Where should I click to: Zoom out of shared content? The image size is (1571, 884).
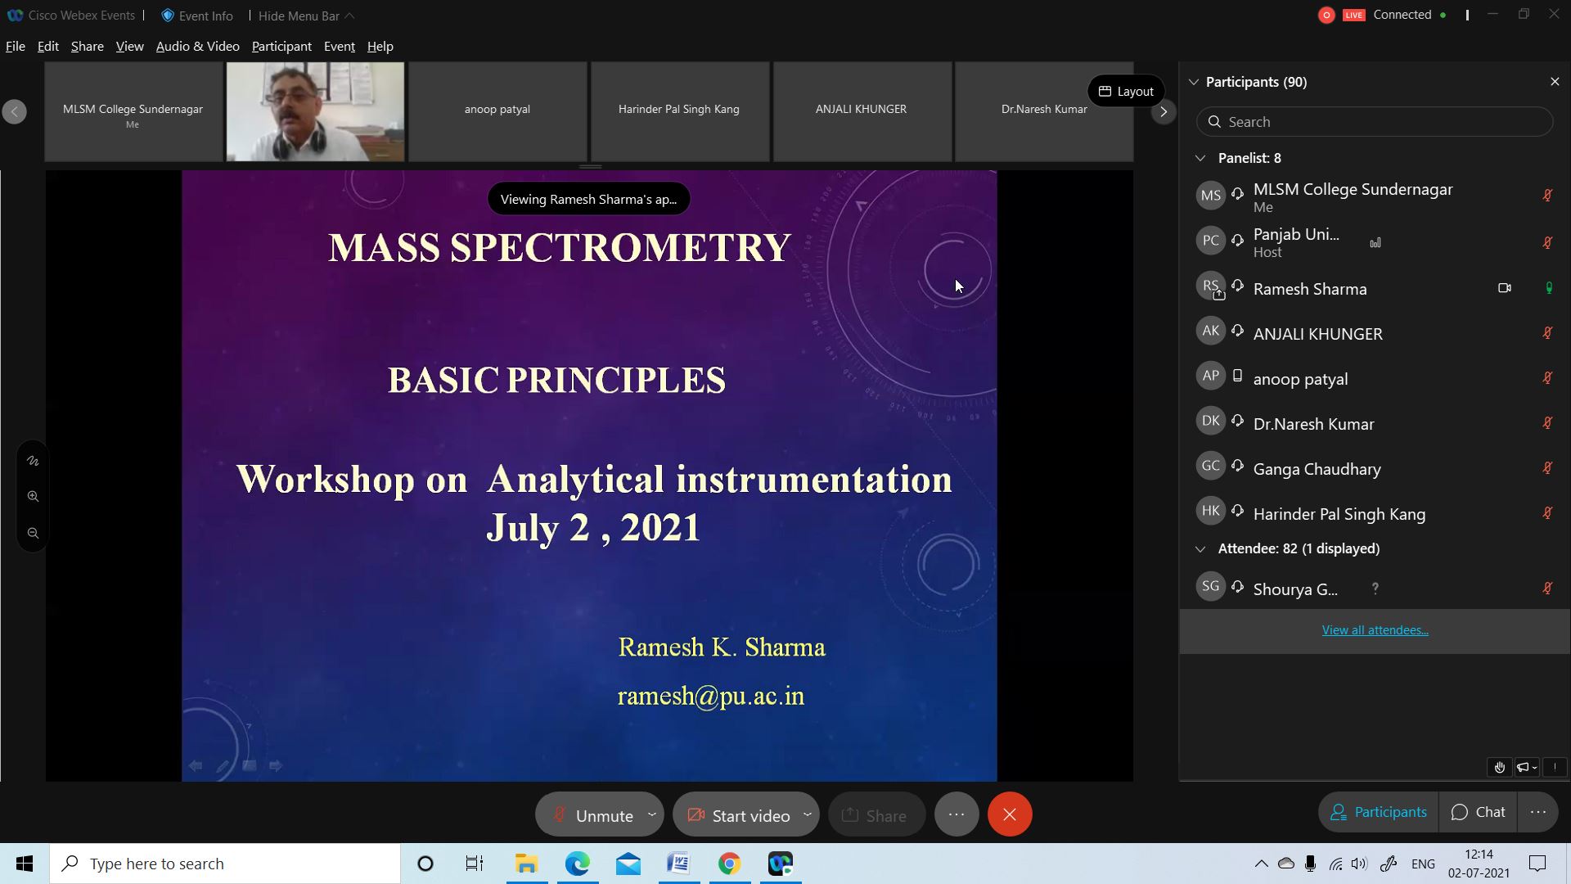(x=33, y=534)
